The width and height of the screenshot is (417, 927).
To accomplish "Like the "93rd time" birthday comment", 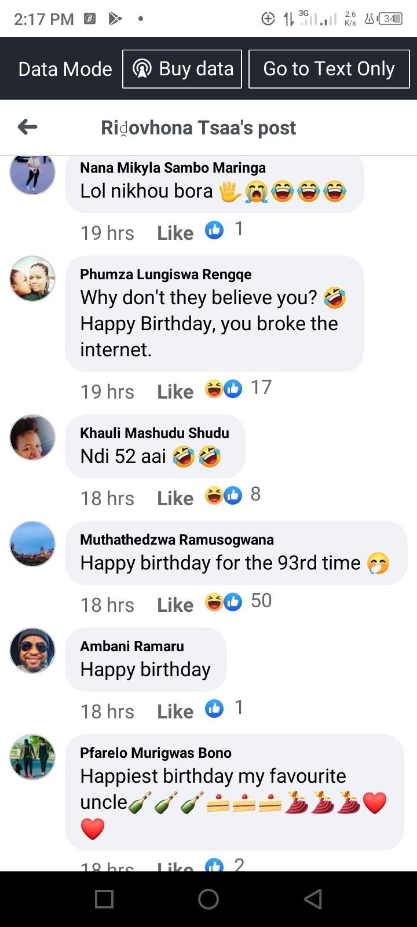I will click(x=175, y=605).
